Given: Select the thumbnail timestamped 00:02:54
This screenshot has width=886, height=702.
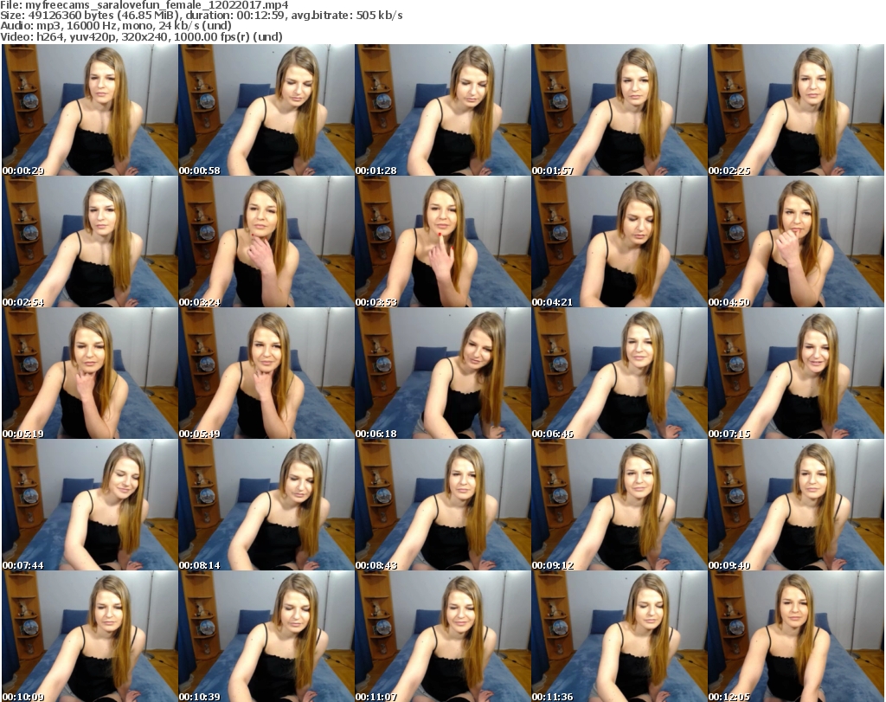Looking at the screenshot, I should coord(90,242).
